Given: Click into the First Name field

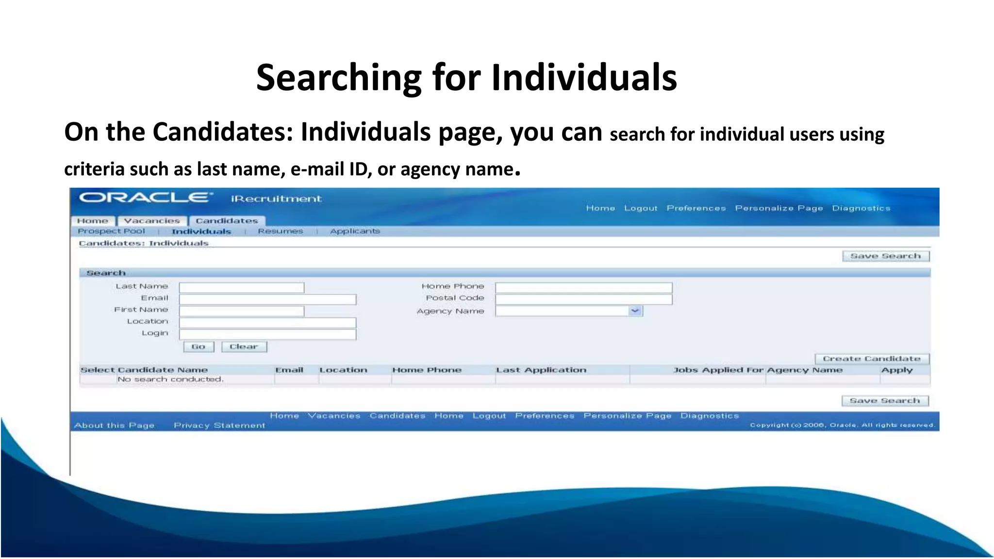Looking at the screenshot, I should coord(242,311).
